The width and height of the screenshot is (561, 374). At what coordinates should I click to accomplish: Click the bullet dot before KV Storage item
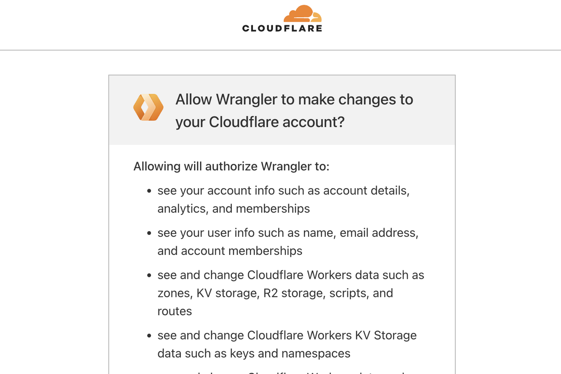pos(149,336)
